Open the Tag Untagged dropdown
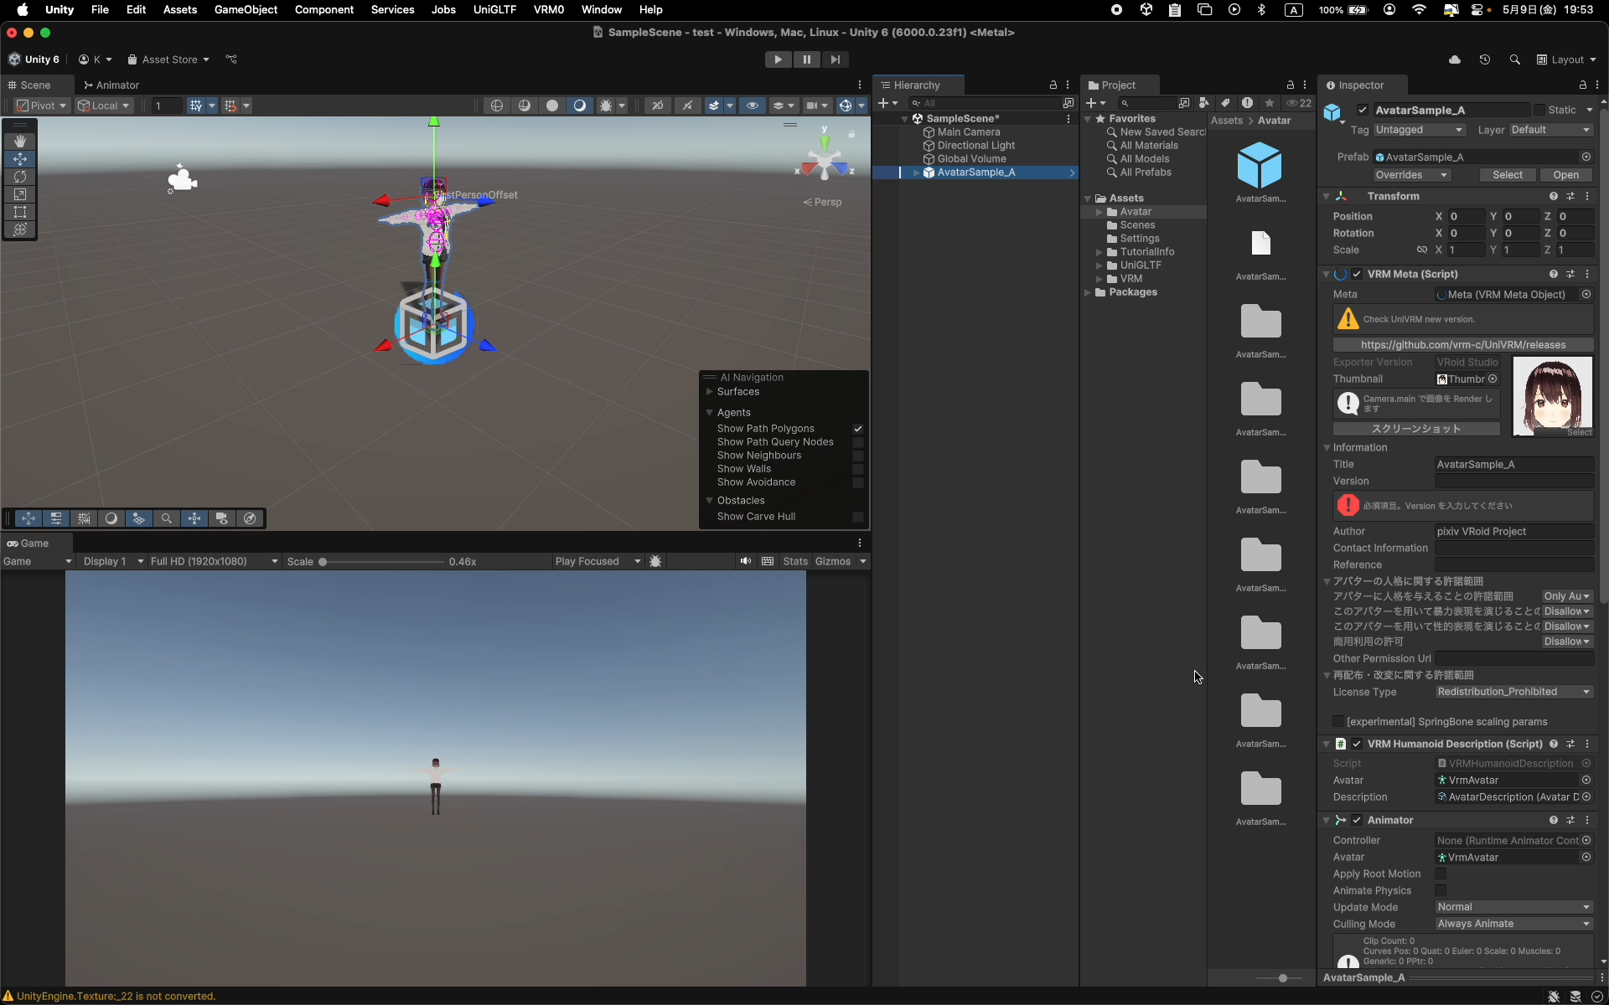The image size is (1609, 1005). tap(1419, 130)
